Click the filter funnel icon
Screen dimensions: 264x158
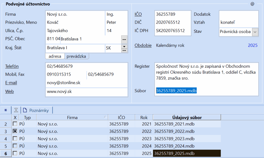(16, 110)
